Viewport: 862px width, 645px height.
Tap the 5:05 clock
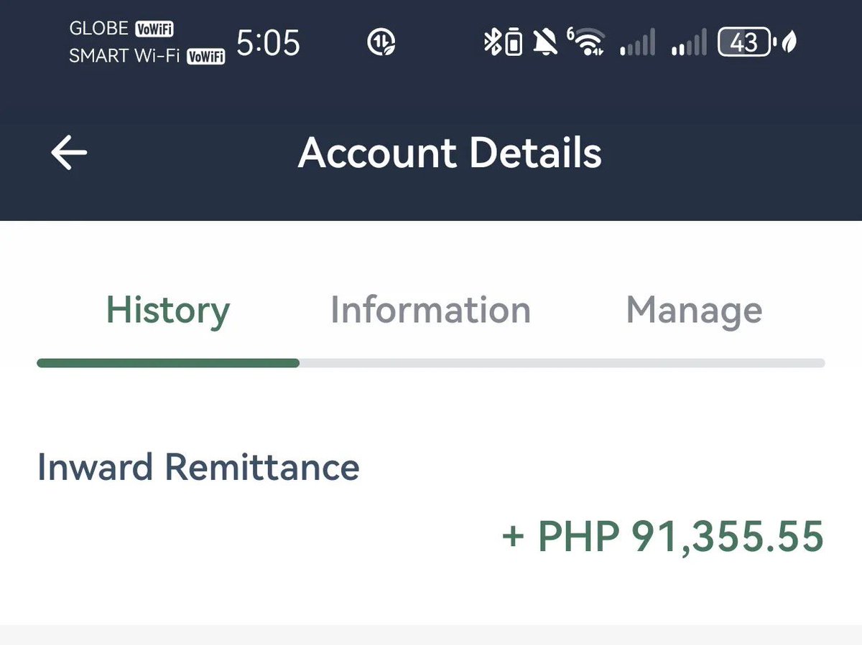tap(268, 44)
